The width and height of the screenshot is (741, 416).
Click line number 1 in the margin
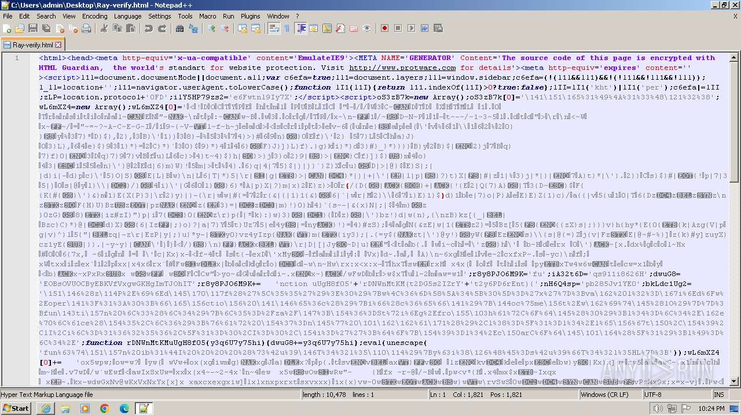click(17, 58)
